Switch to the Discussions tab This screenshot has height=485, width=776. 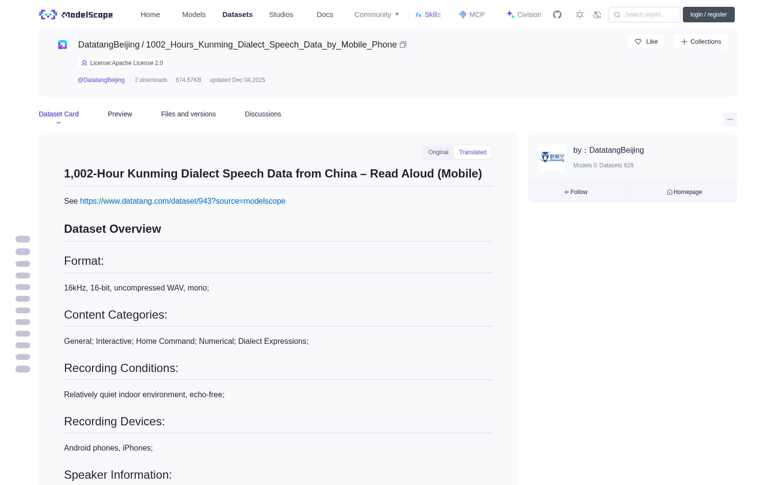point(263,114)
